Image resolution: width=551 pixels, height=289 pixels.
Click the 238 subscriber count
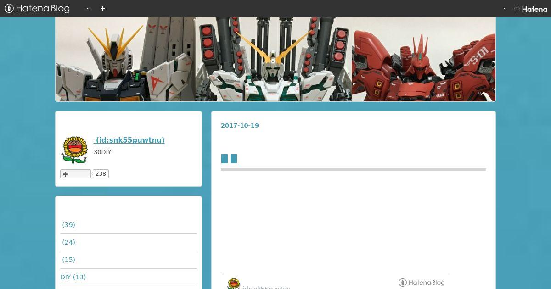point(101,174)
